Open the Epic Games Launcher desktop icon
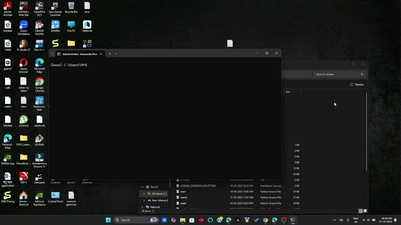This screenshot has width=401, height=225. point(55,9)
